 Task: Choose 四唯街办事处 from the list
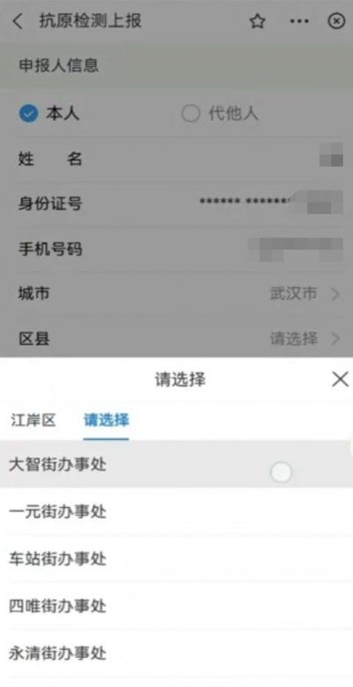click(176, 607)
